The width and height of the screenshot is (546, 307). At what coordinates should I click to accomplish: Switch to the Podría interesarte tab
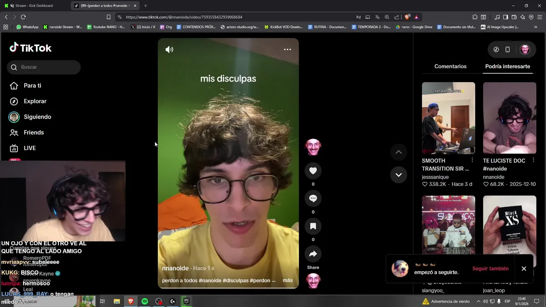click(508, 67)
